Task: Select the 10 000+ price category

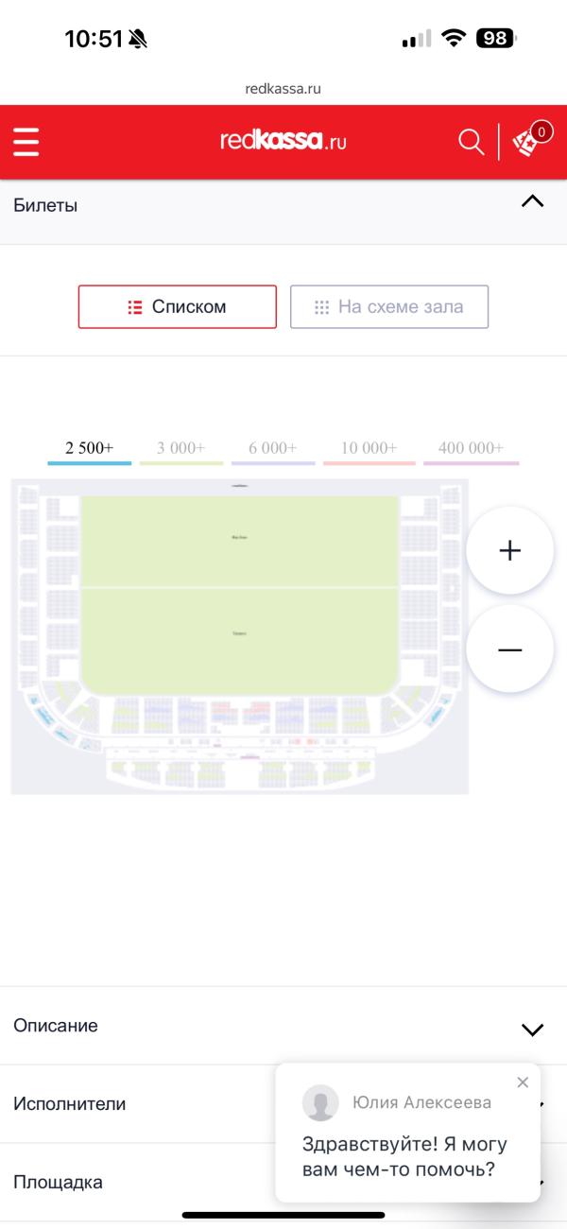Action: pos(369,450)
